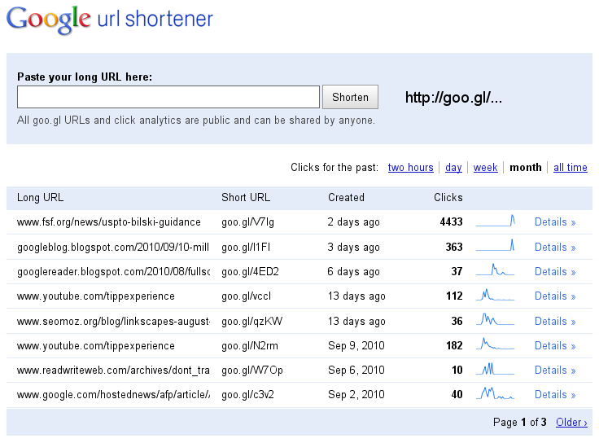
Task: Open the www.fsf.org long URL entry
Action: 108,222
